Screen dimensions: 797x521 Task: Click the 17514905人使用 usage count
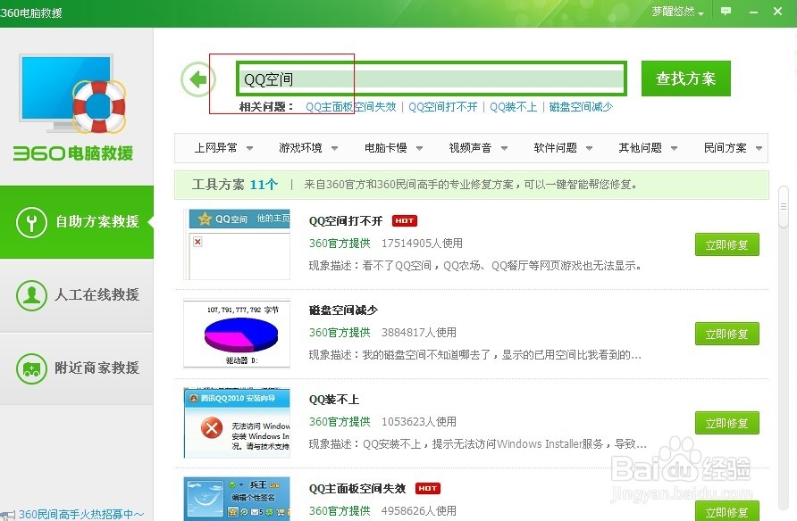422,243
